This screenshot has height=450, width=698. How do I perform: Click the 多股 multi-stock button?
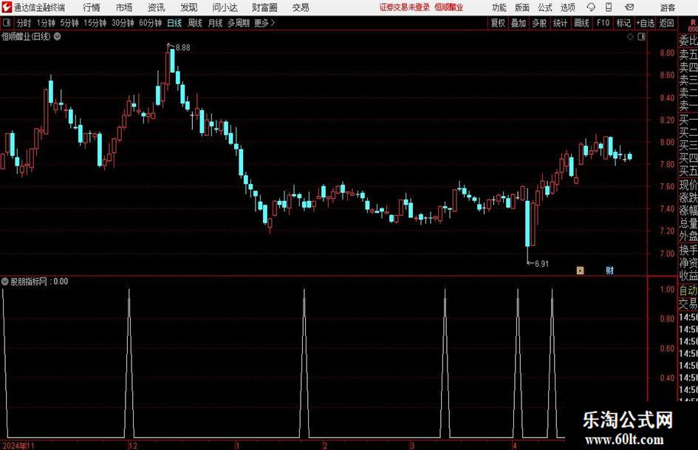click(539, 23)
